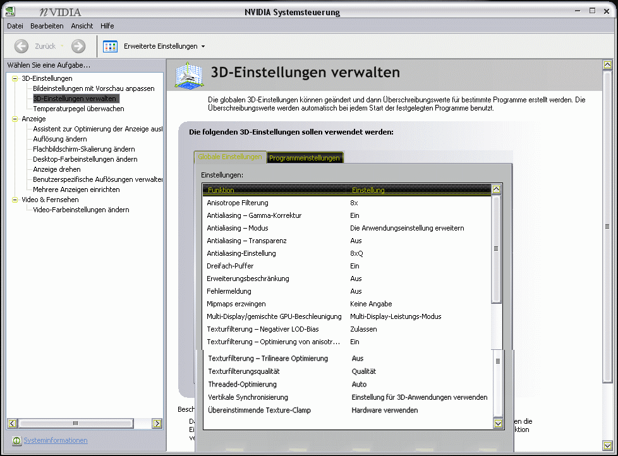Open the Systeminformationen link
The image size is (618, 456).
[56, 440]
